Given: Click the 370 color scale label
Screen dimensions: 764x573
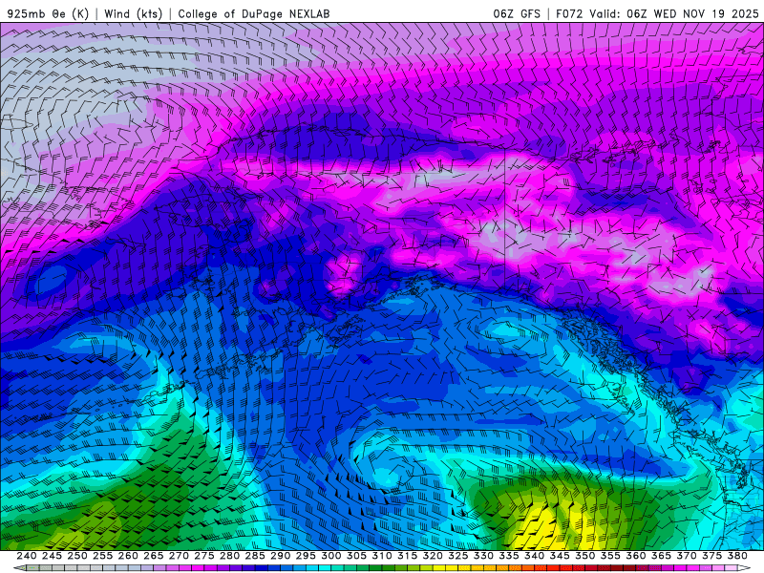Looking at the screenshot, I should point(686,556).
